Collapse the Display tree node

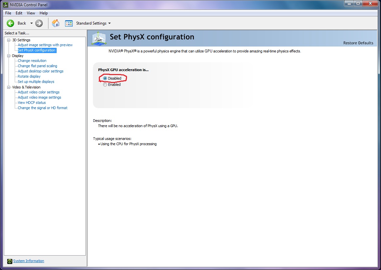click(x=9, y=56)
